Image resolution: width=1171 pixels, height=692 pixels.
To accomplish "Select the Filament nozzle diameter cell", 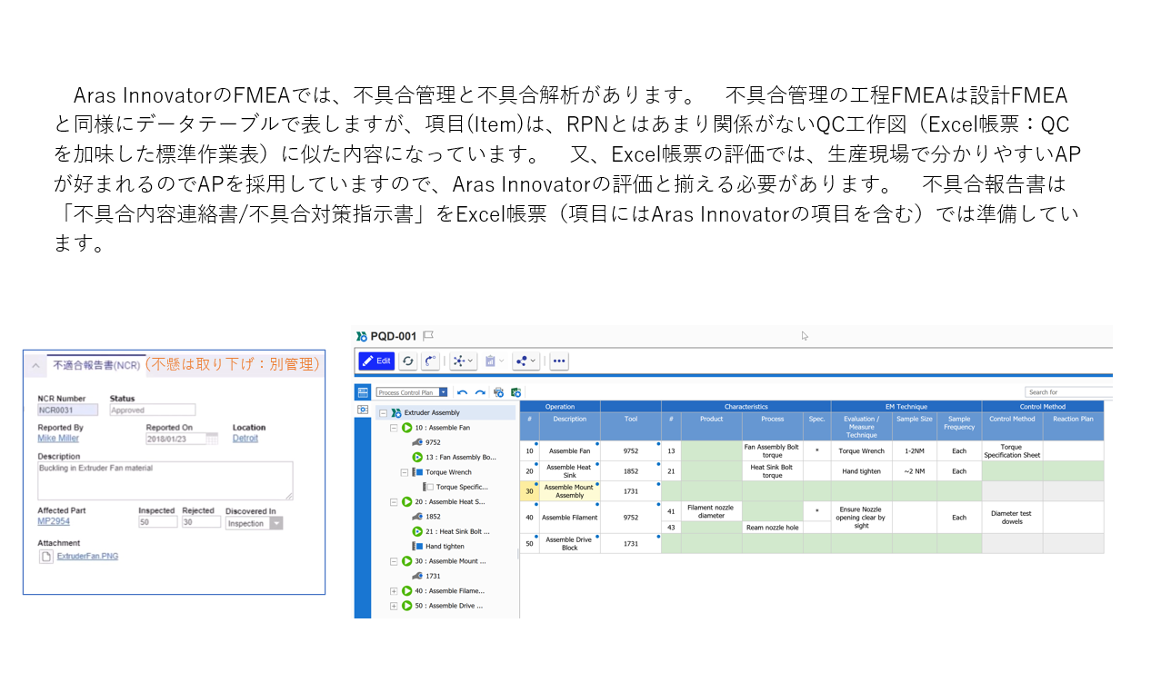I will [x=711, y=511].
